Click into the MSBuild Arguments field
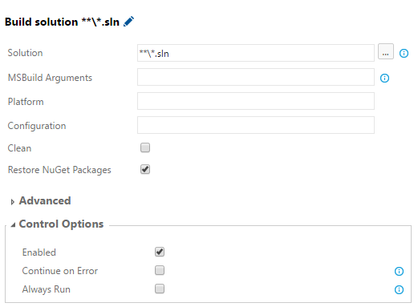The width and height of the screenshot is (418, 307). tap(256, 77)
